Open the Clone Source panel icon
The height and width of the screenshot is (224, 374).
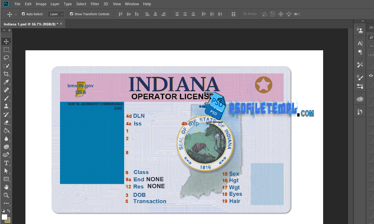click(x=360, y=30)
